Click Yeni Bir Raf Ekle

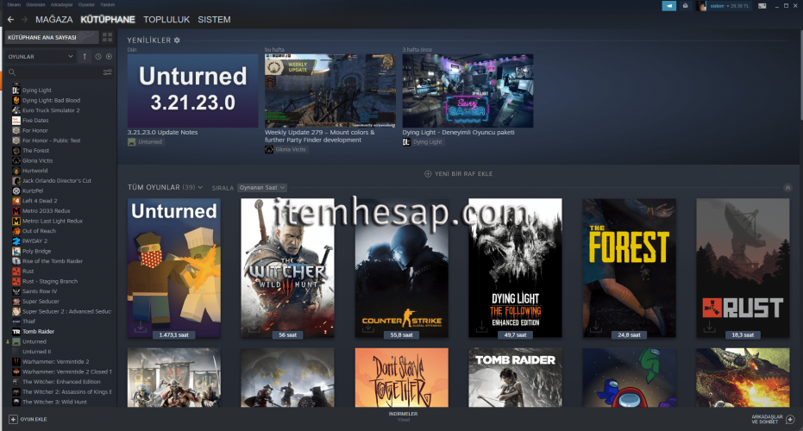pyautogui.click(x=458, y=174)
